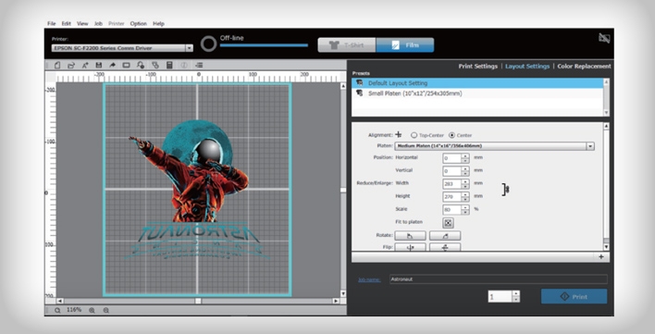Click the Fit to platen icon button
655x334 pixels.
(448, 223)
